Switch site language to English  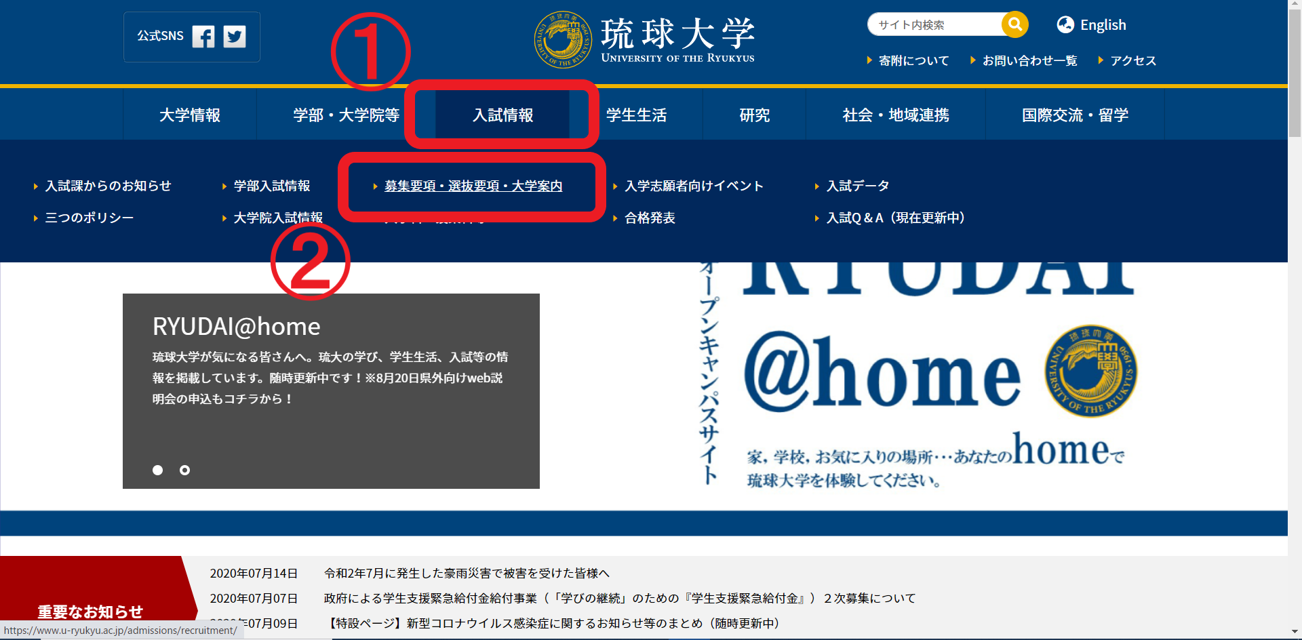point(1103,25)
